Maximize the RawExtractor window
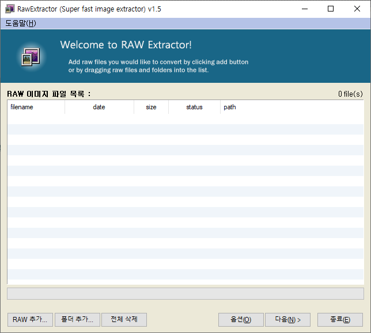This screenshot has width=371, height=333. (x=331, y=9)
